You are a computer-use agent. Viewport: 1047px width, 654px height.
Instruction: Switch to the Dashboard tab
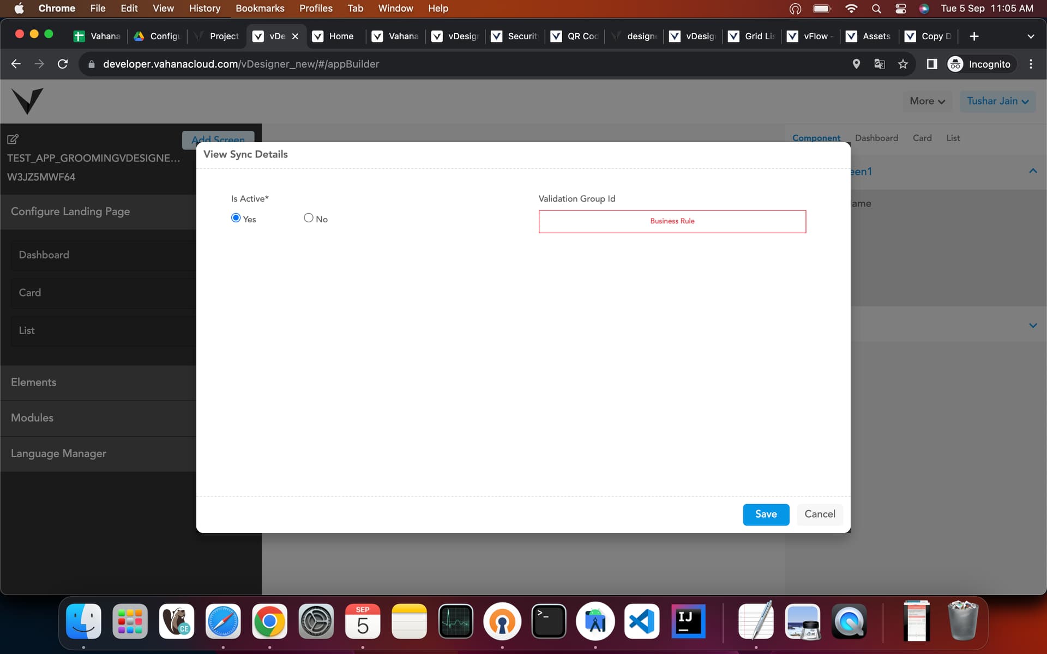click(876, 138)
